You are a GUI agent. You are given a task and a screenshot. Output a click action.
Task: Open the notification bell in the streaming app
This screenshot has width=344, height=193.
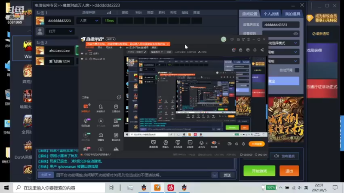(x=255, y=50)
